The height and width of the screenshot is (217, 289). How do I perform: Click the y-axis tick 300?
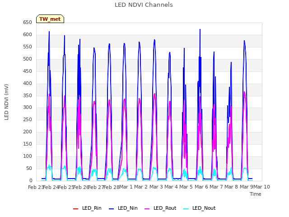click(28, 108)
